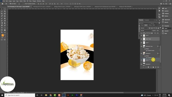The width and height of the screenshot is (172, 97).
Task: Select the Crop tool
Action: coord(2,14)
